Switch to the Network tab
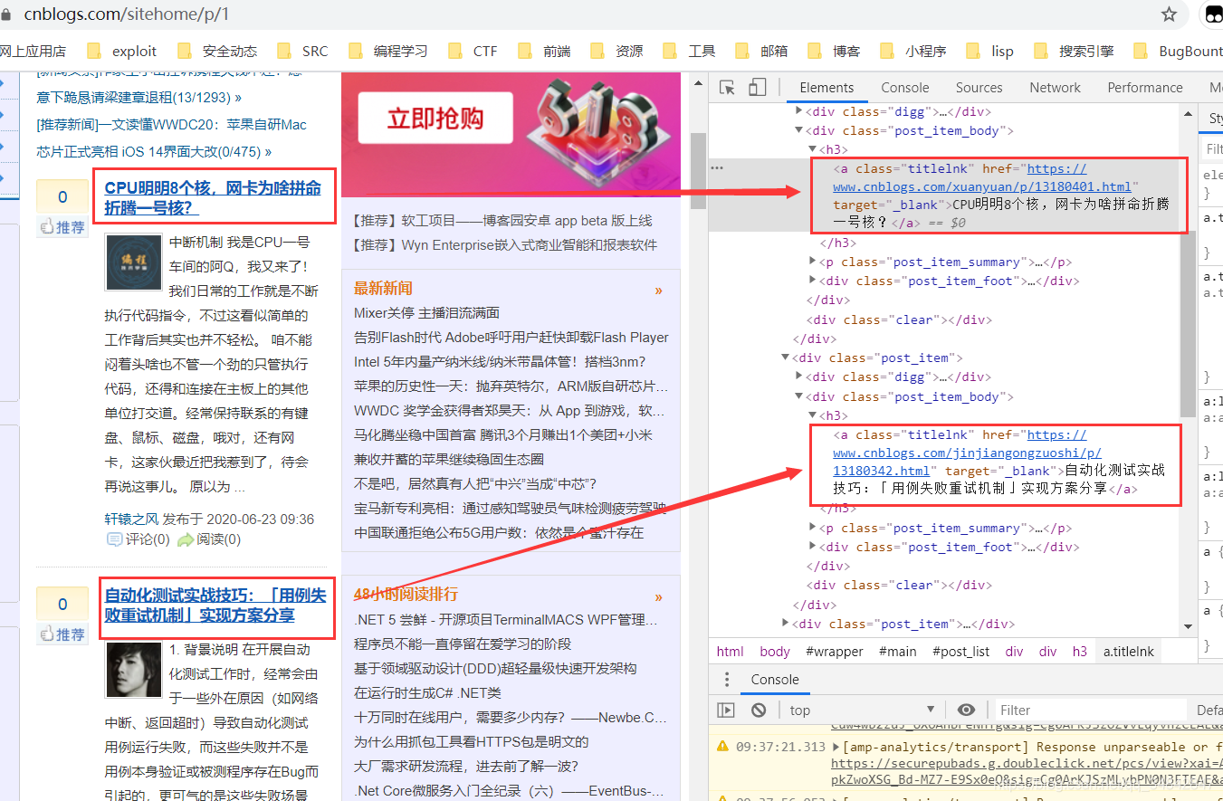Viewport: 1223px width, 801px height. click(x=1055, y=88)
